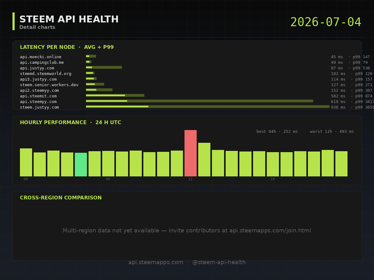Click the 18 hour axis label
374x280 pixels.
point(273,179)
